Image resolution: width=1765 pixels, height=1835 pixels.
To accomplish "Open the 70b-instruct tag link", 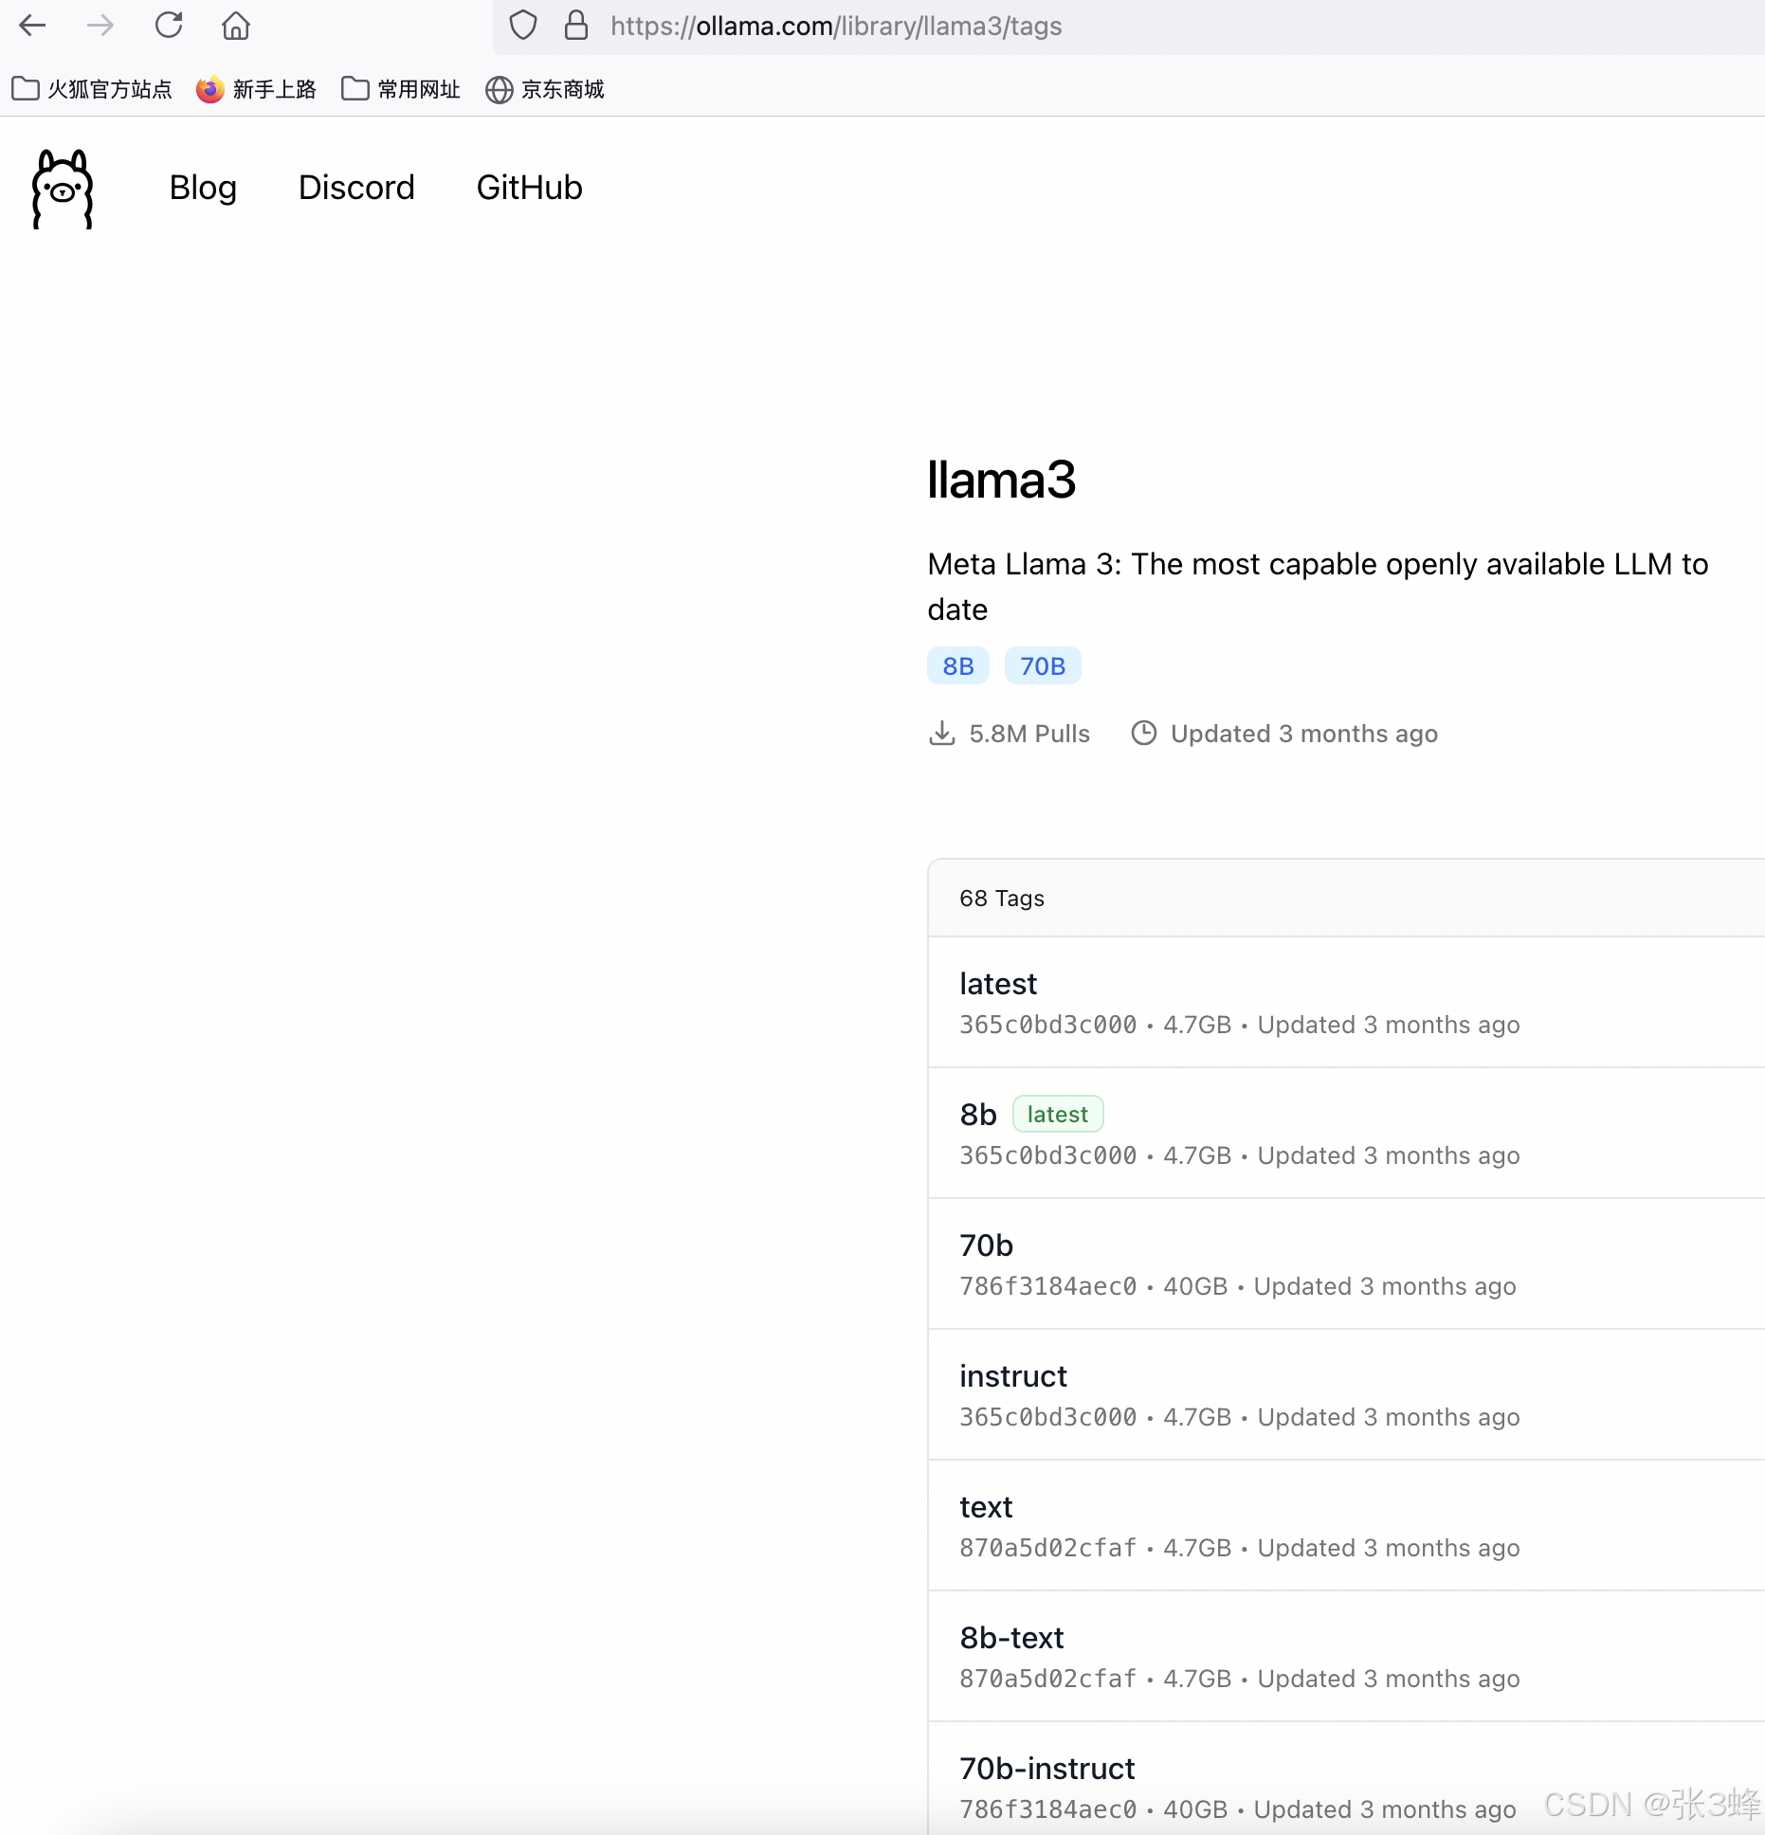I will click(x=1047, y=1769).
